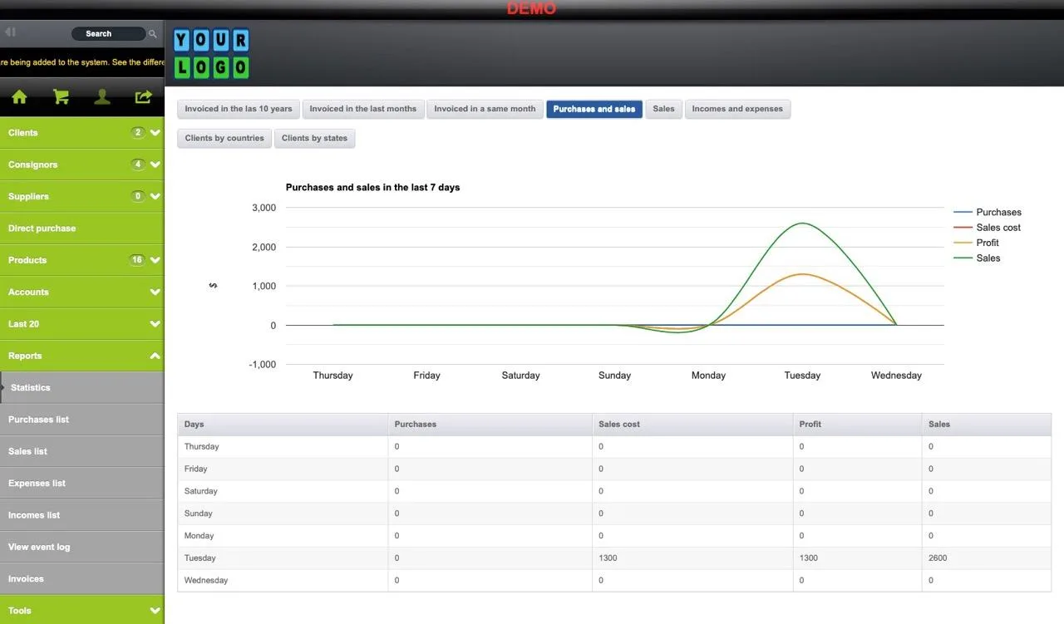Expand the Consignors menu chevron

(155, 165)
